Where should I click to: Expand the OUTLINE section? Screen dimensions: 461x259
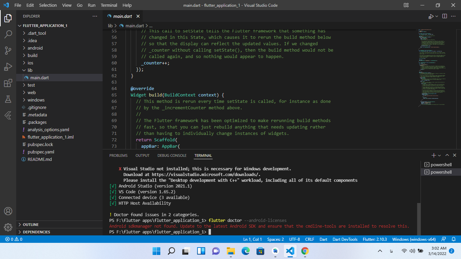[x=59, y=225]
